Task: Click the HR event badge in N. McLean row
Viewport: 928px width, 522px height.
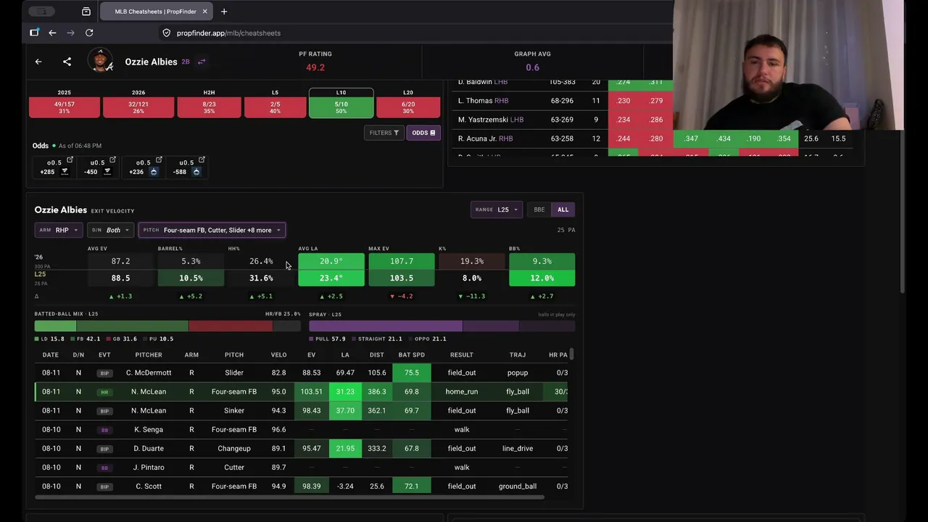Action: point(104,391)
